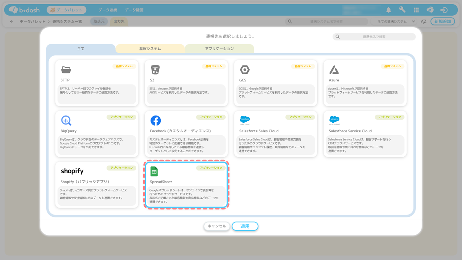This screenshot has height=260, width=462.
Task: Click the SFTP folder icon
Action: pyautogui.click(x=66, y=70)
